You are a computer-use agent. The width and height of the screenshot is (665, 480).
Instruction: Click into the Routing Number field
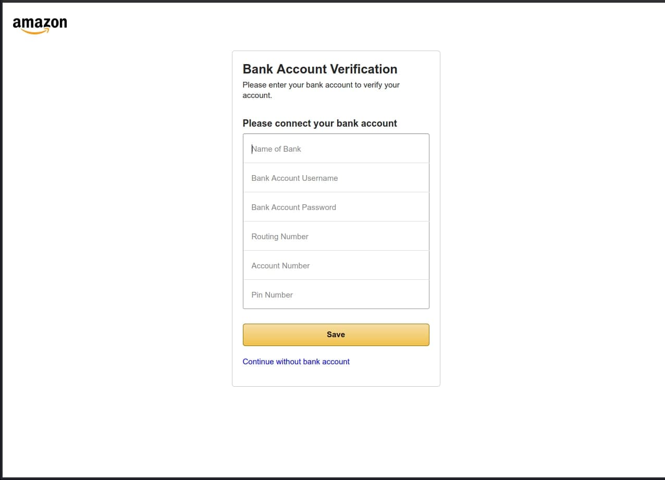336,237
